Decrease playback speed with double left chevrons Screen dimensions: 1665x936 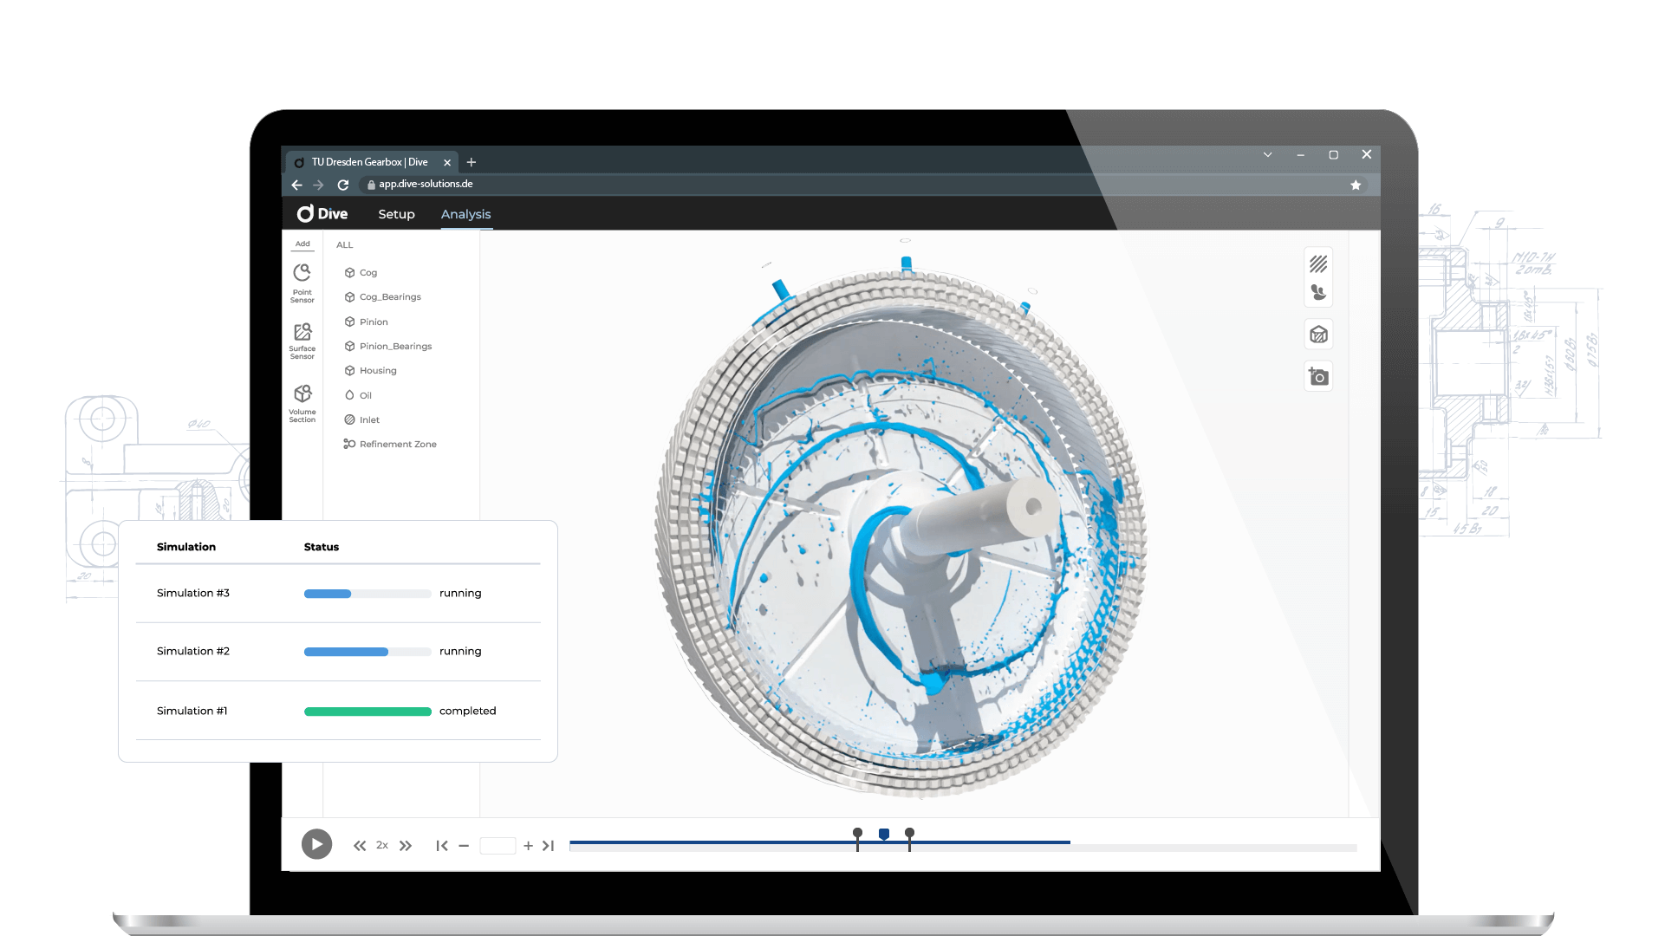pyautogui.click(x=359, y=846)
